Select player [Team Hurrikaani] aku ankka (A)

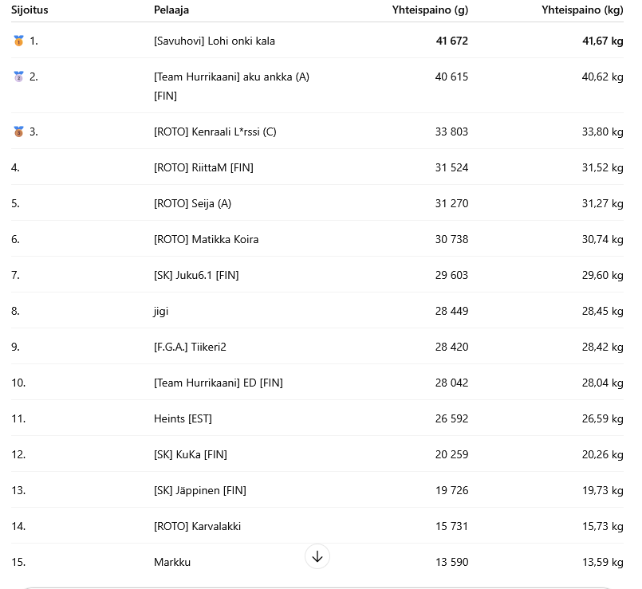(231, 77)
